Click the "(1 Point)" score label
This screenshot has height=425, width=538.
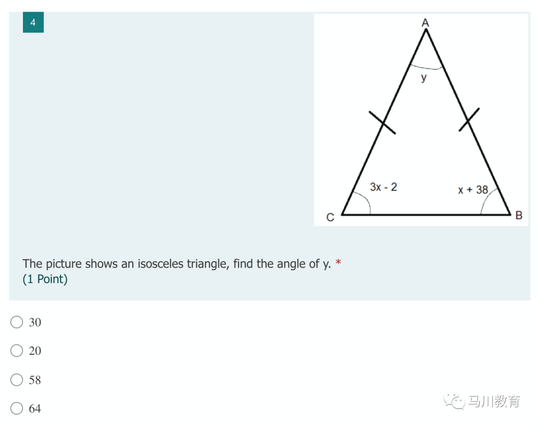coord(45,279)
